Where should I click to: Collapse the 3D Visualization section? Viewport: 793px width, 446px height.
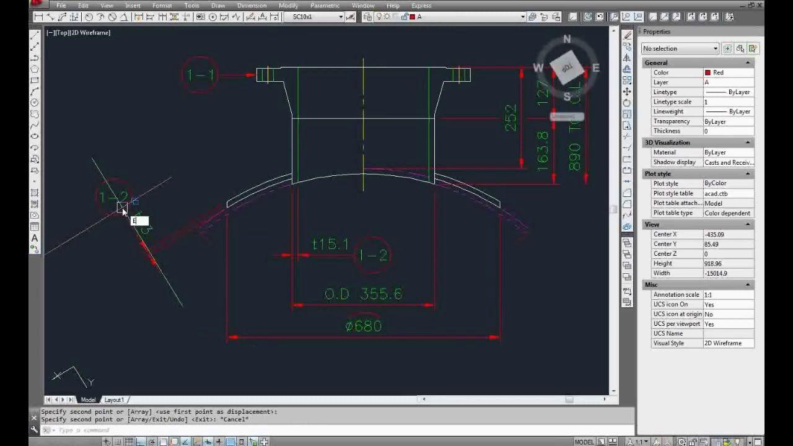(x=748, y=142)
